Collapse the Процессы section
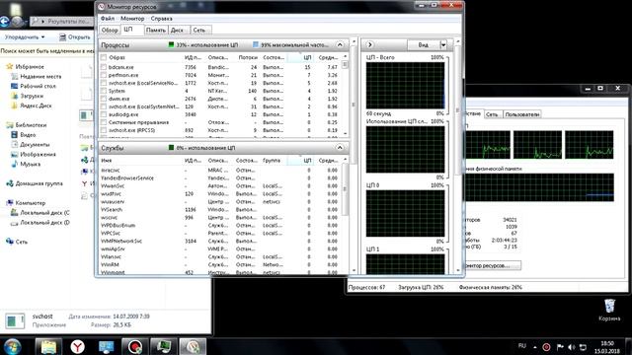The width and height of the screenshot is (632, 355). (x=340, y=44)
